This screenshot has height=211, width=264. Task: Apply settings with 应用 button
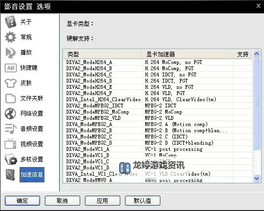point(102,200)
